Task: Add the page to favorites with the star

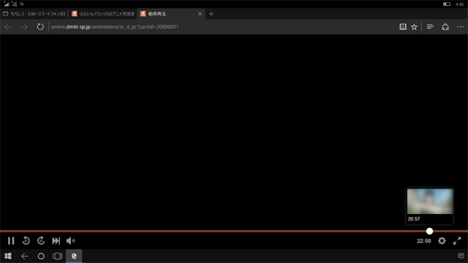Action: [415, 27]
